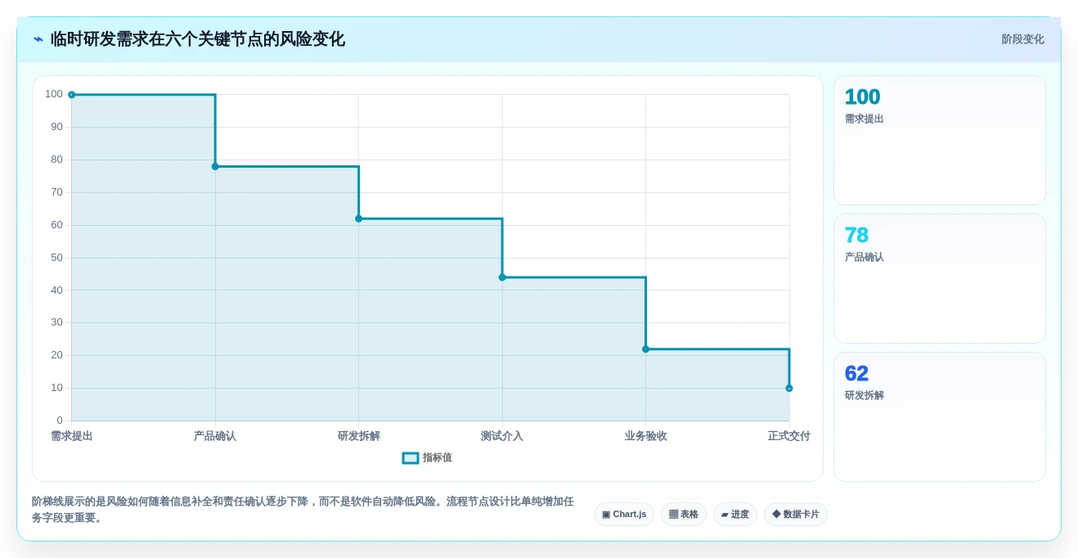Select the 进度 tag chip
Screen dimensions: 1078x558
tap(735, 515)
